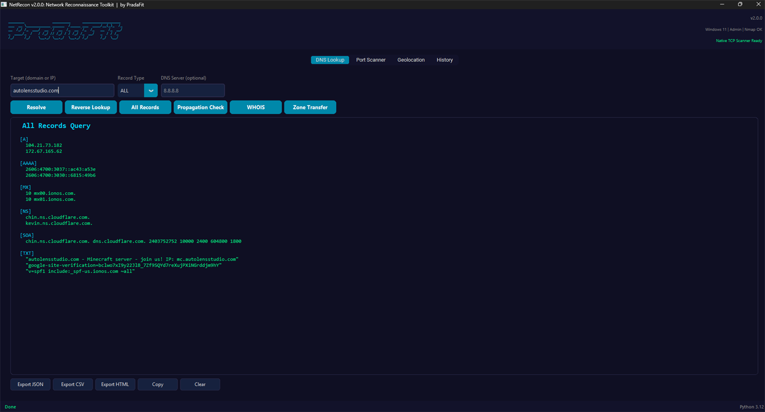The width and height of the screenshot is (765, 412).
Task: Click the Minecraft server TXT record
Action: [132, 260]
